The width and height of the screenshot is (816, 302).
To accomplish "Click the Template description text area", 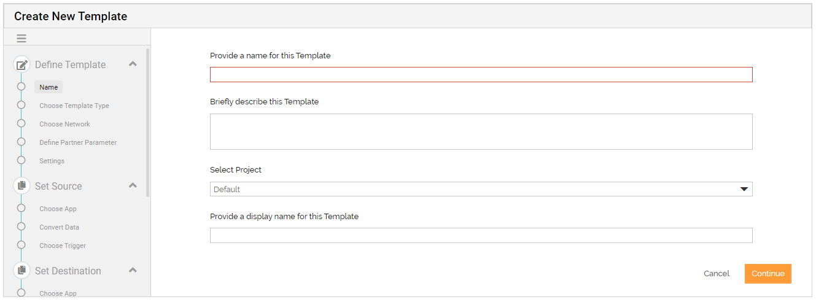I will [x=481, y=131].
